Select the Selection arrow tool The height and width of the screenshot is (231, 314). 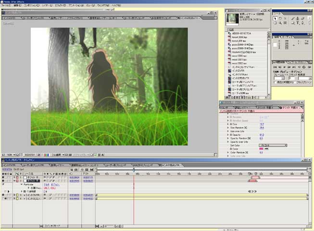point(275,18)
